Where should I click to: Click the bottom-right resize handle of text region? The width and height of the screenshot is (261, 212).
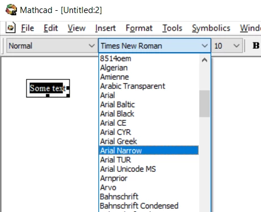click(x=68, y=96)
